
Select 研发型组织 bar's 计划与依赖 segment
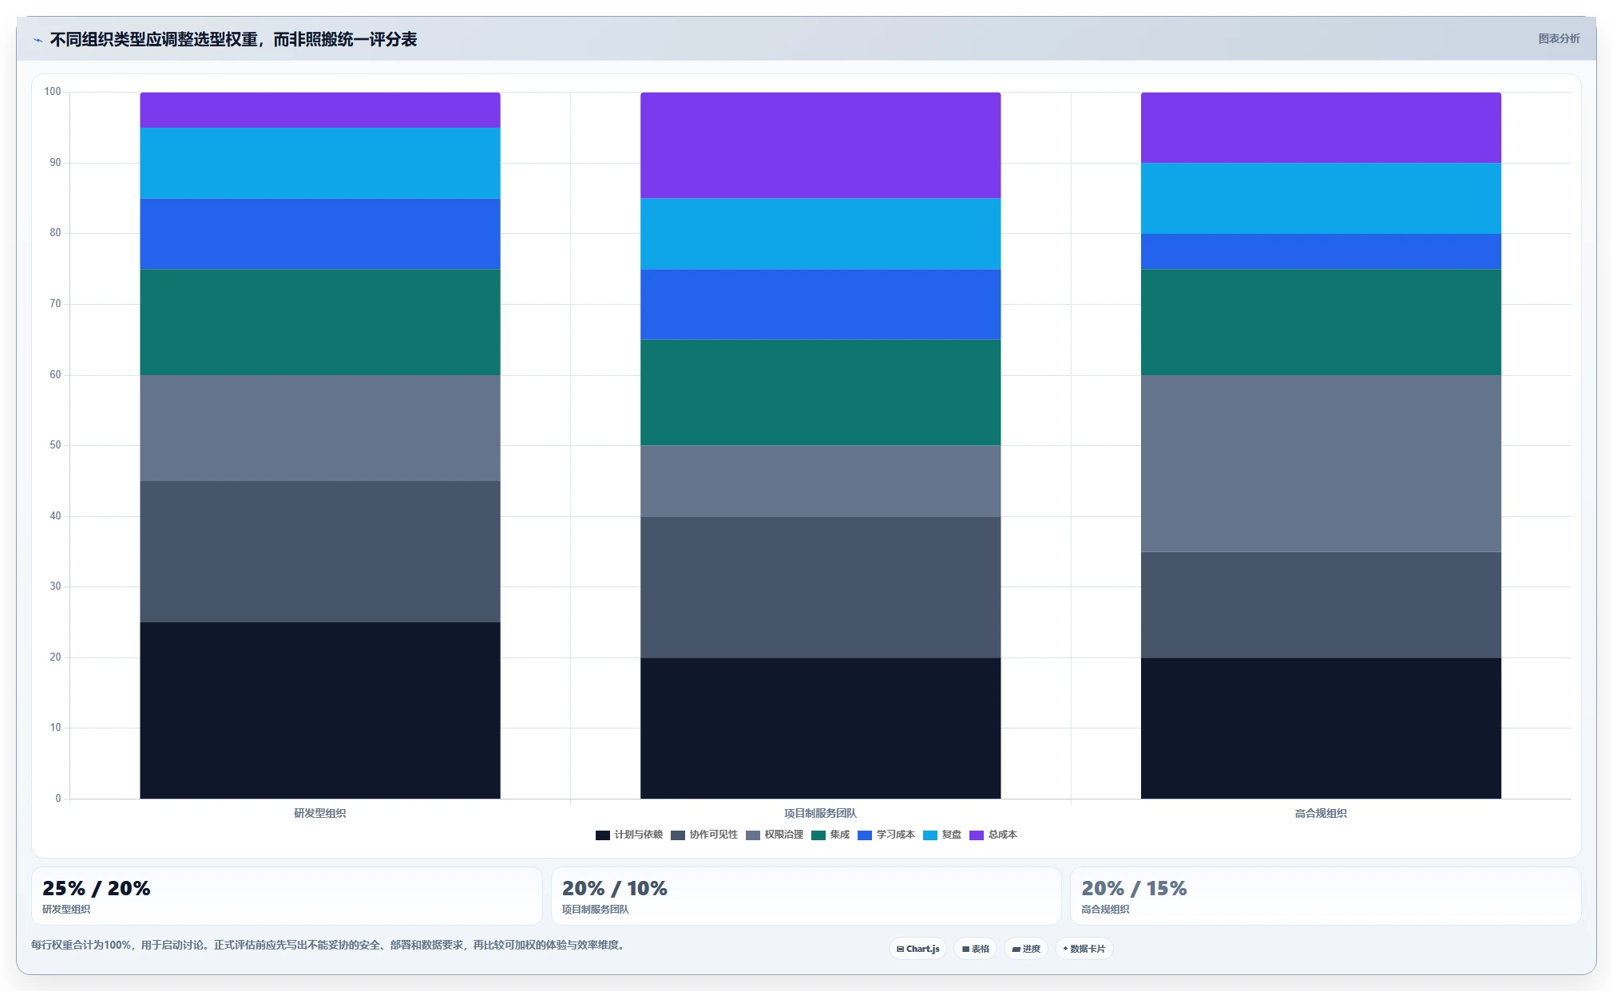click(320, 710)
